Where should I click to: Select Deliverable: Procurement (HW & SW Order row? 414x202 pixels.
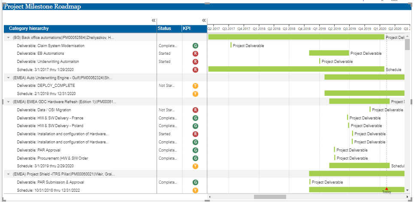point(106,158)
